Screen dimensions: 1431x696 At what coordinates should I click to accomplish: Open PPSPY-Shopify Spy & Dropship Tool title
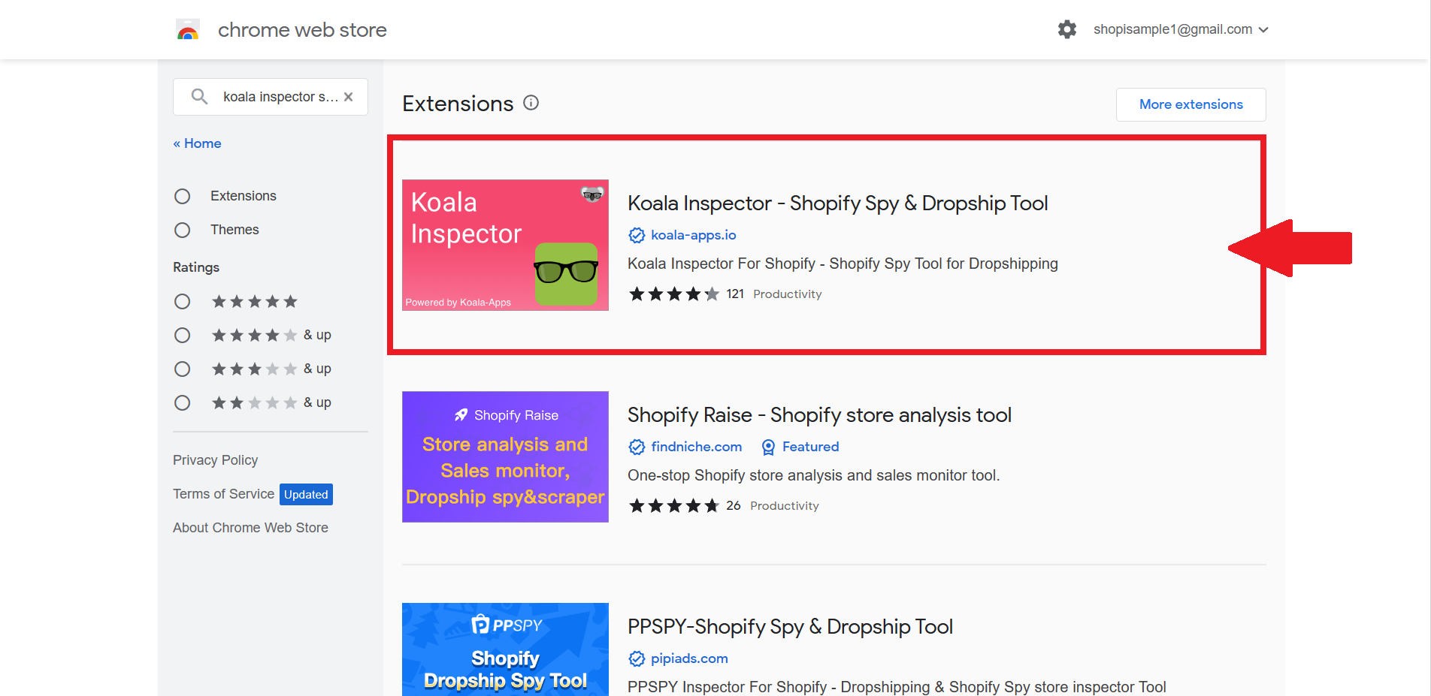click(790, 627)
